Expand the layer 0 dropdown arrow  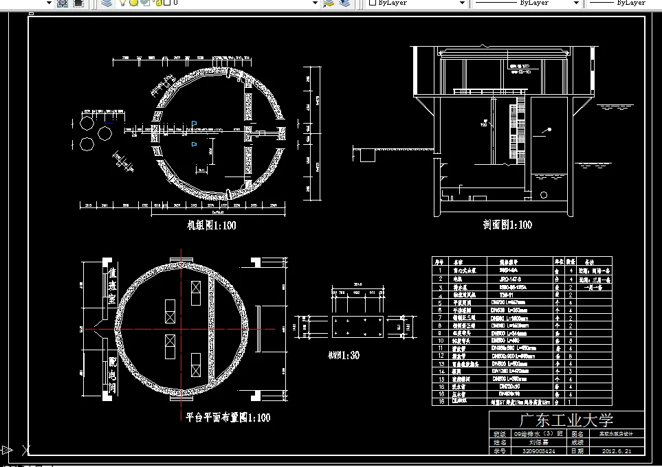click(x=315, y=3)
